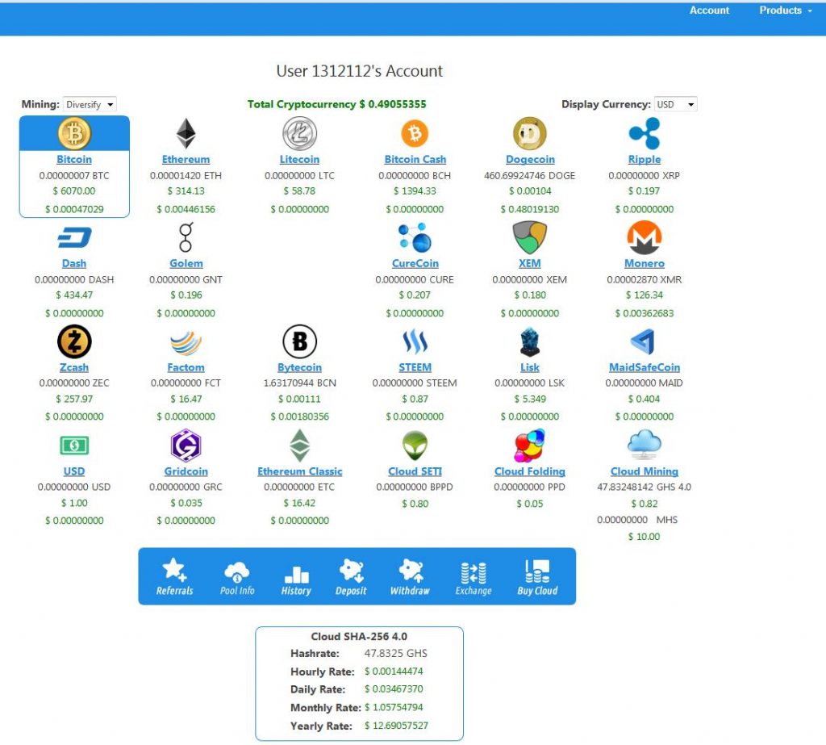The width and height of the screenshot is (826, 745).
Task: Open the USD link
Action: tap(74, 471)
